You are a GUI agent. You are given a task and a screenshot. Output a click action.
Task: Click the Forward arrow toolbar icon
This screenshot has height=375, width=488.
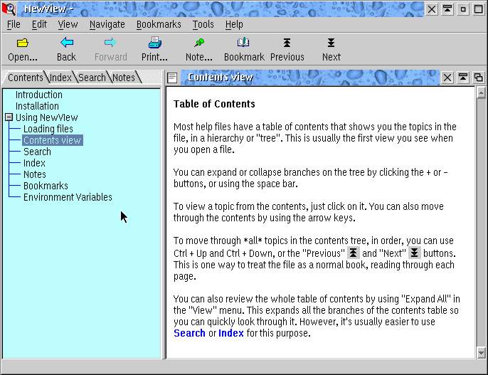(x=110, y=42)
